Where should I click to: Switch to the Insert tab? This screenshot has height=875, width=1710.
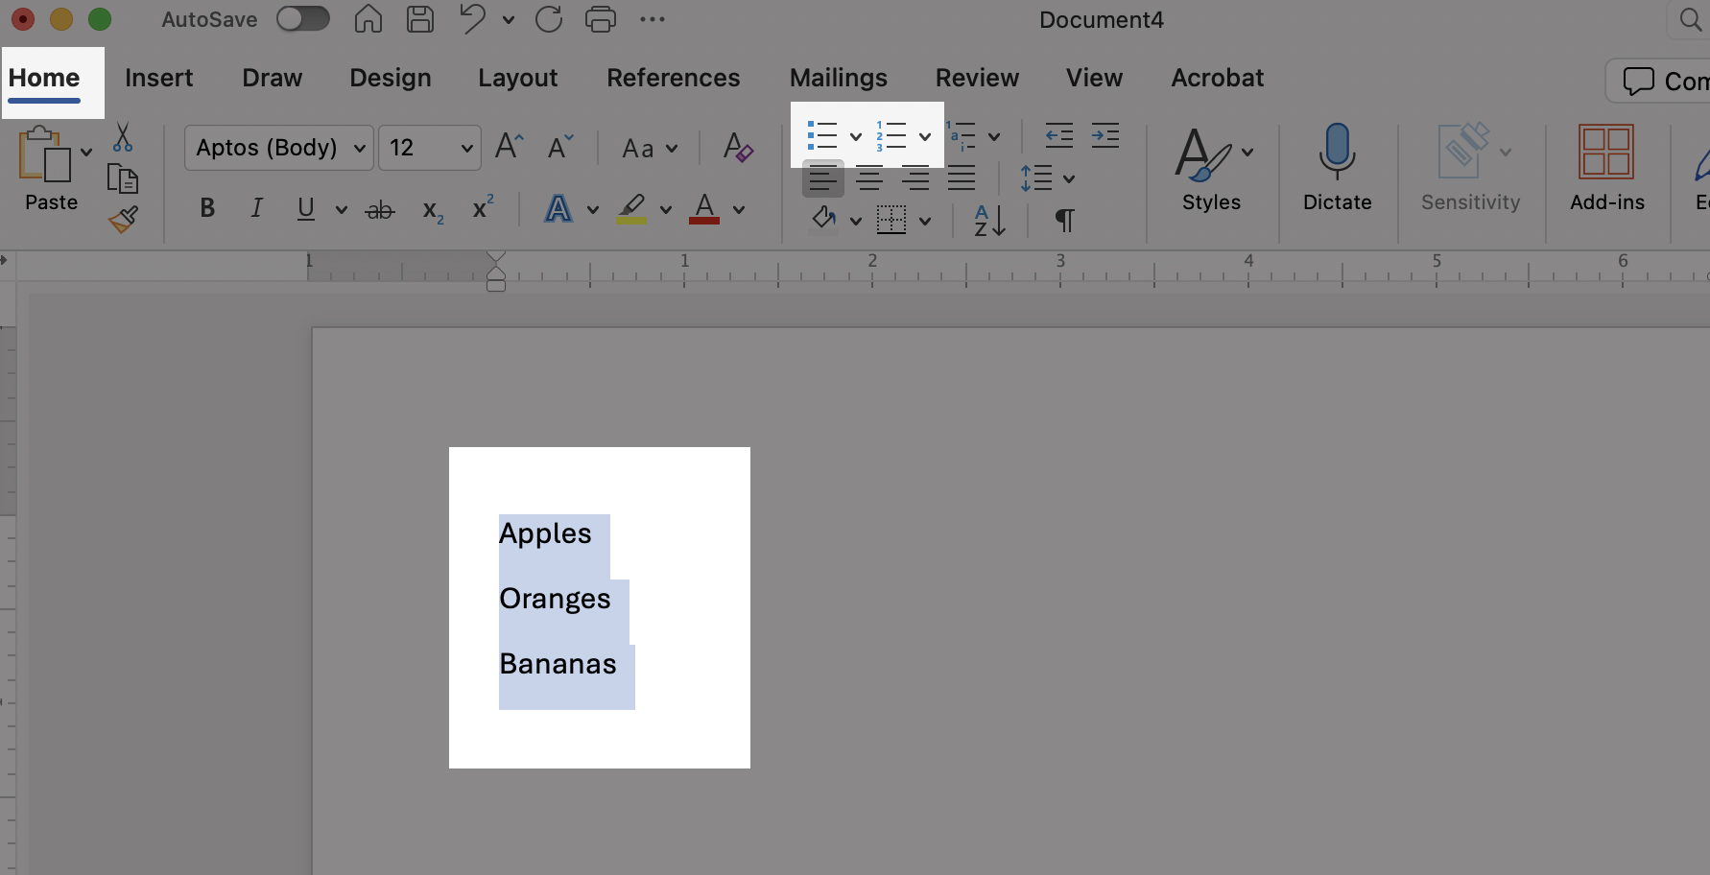[x=158, y=78]
